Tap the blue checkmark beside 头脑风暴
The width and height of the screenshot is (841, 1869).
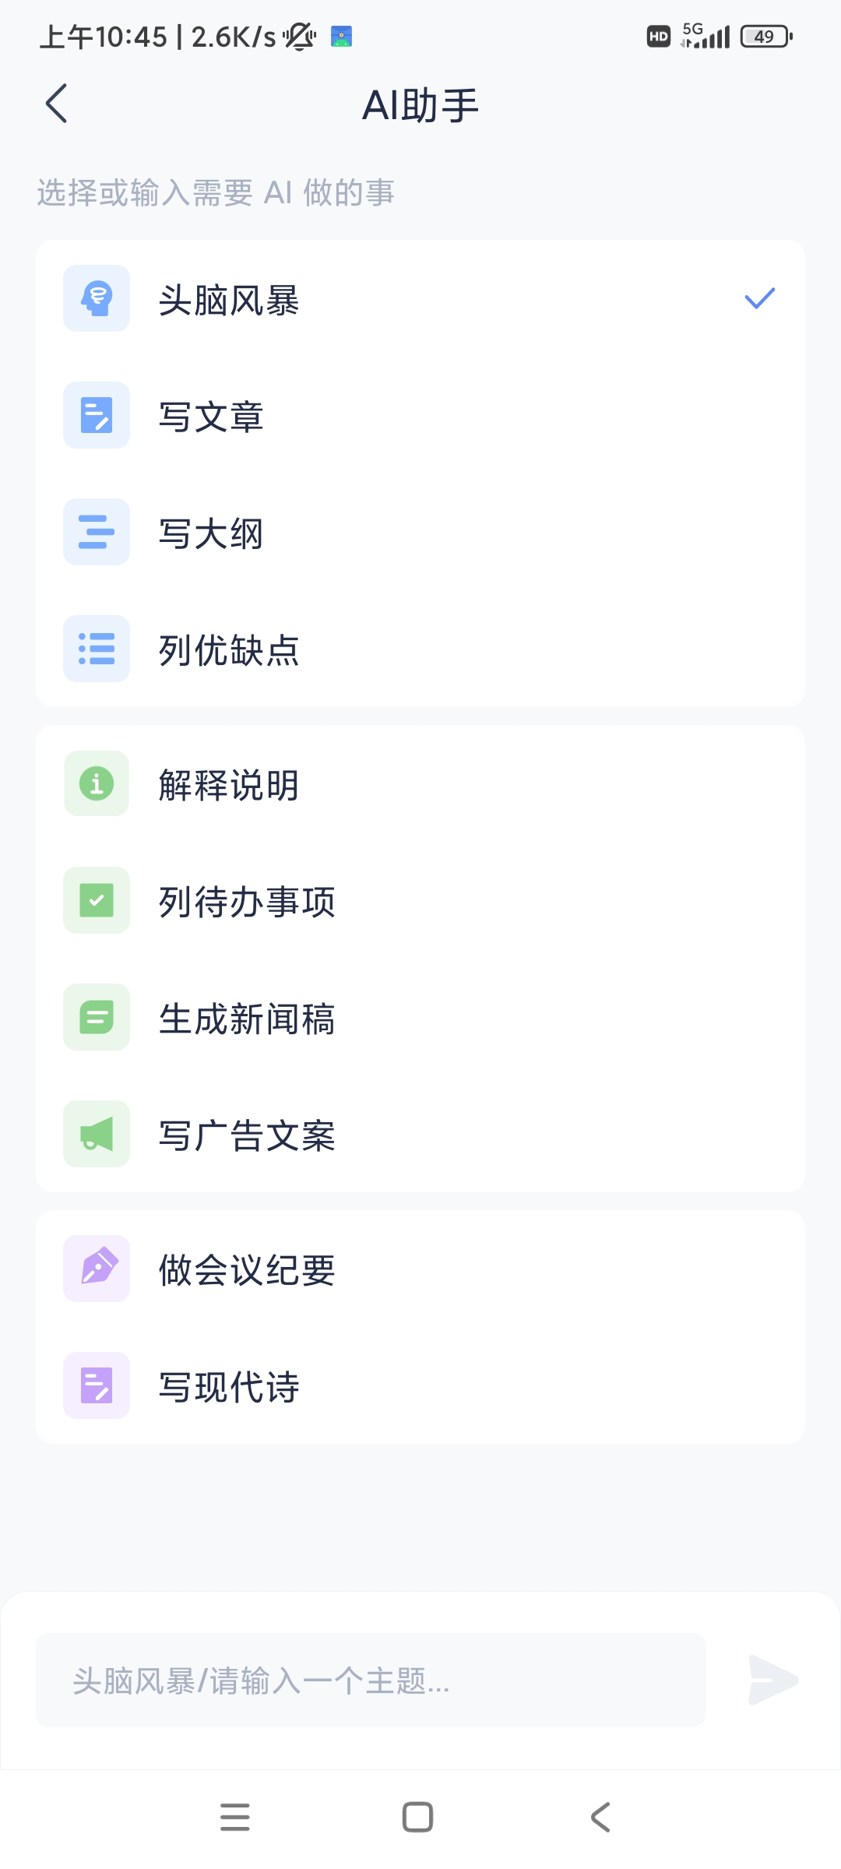[759, 298]
